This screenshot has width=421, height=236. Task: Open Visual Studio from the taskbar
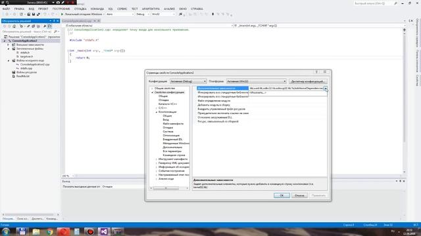[x=104, y=231]
